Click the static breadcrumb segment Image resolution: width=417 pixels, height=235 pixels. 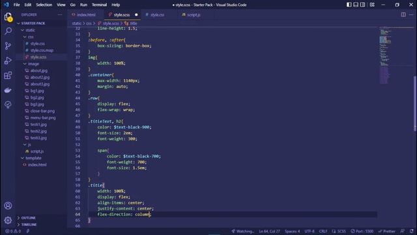(x=77, y=23)
